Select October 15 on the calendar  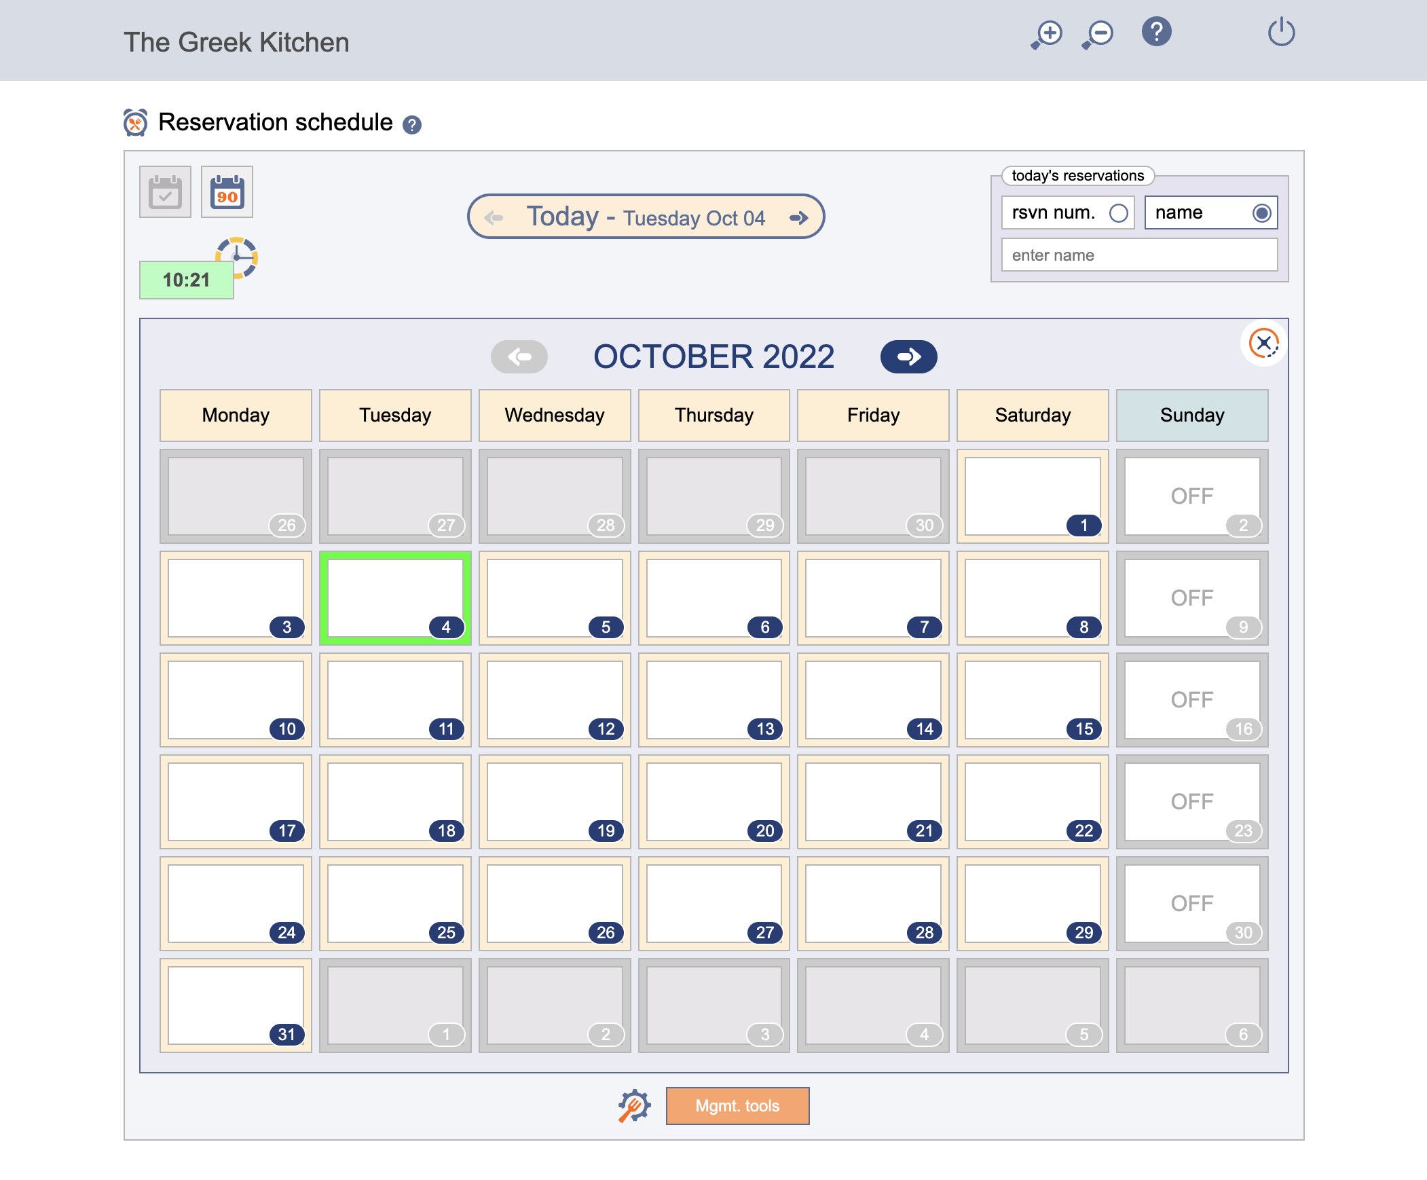(x=1032, y=700)
